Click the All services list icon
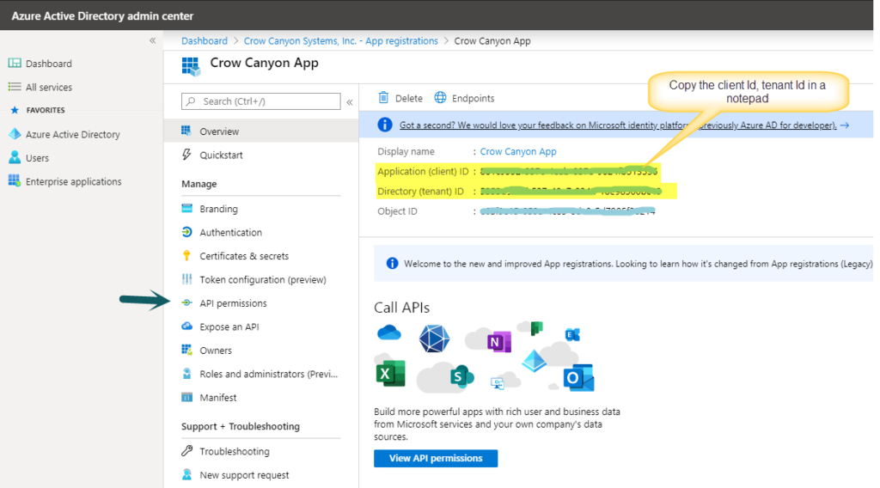This screenshot has width=880, height=488. click(x=15, y=87)
